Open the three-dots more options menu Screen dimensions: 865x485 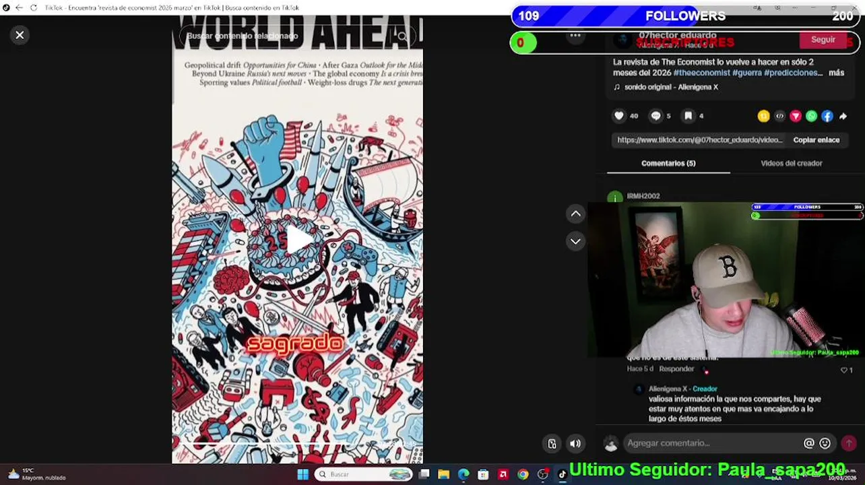tap(575, 36)
